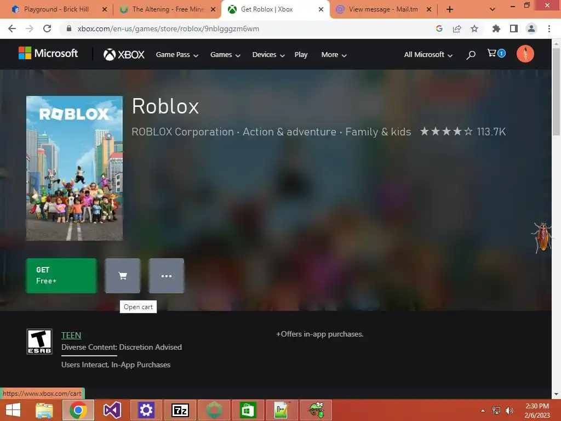Open the Xbox home logo
This screenshot has height=421, width=561.
(x=124, y=54)
